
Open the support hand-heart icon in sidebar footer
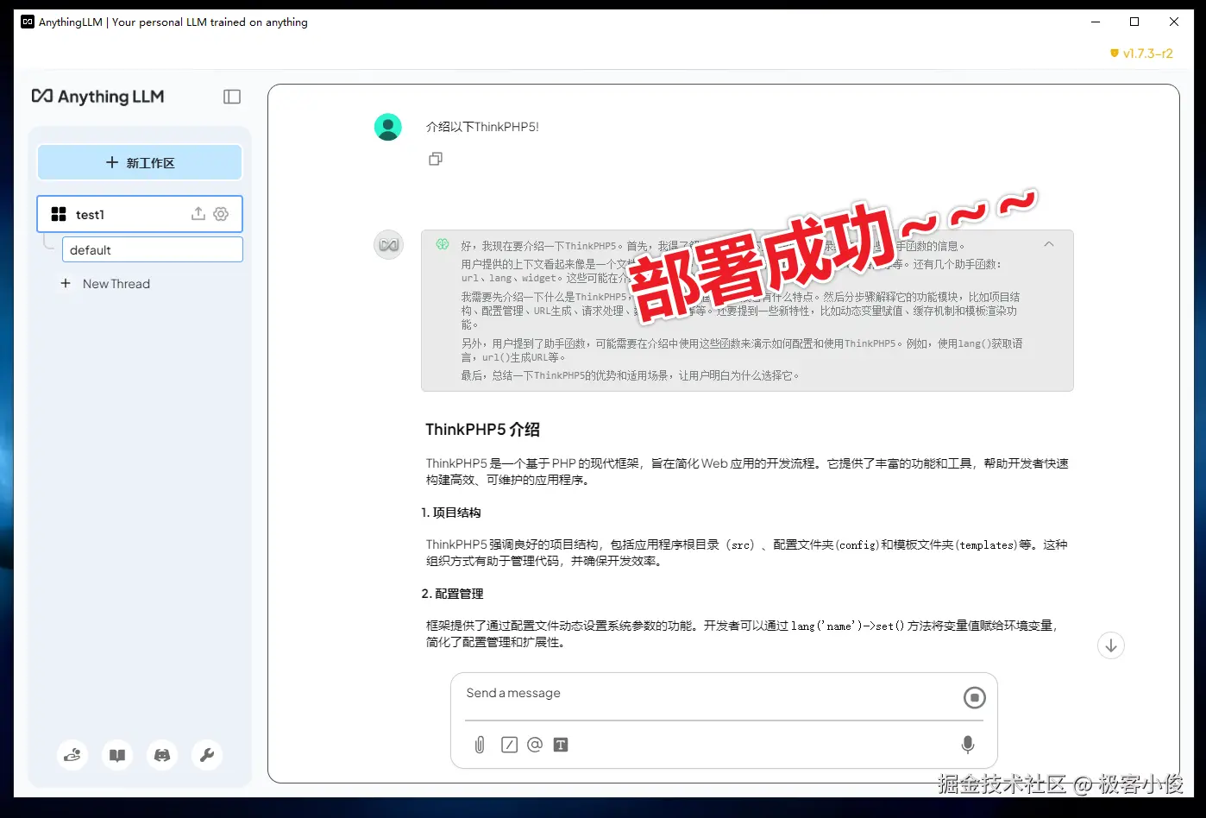point(72,755)
